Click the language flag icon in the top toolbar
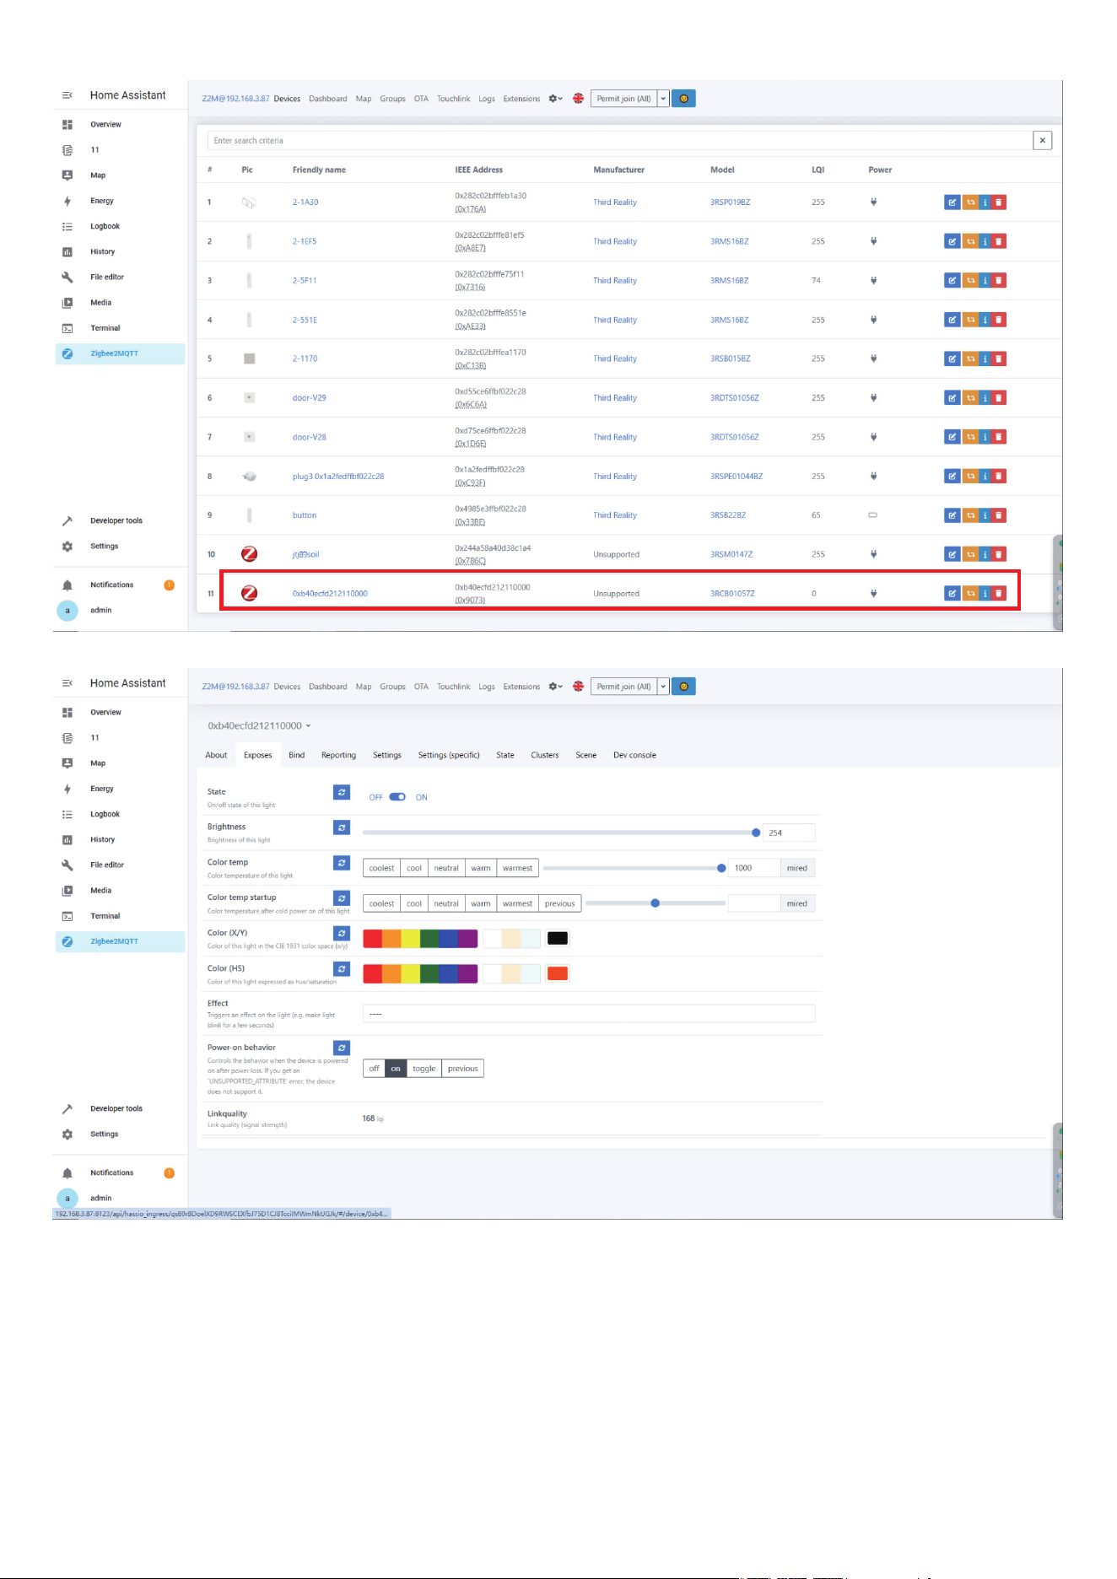 point(578,99)
